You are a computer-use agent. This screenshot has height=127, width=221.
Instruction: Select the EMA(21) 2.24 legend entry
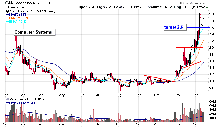tap(17, 18)
